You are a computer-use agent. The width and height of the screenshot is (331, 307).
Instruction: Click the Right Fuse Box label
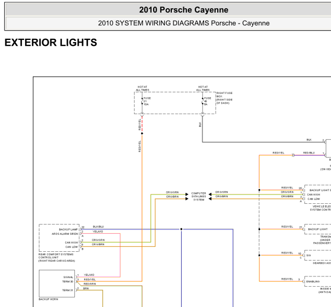[x=224, y=98]
